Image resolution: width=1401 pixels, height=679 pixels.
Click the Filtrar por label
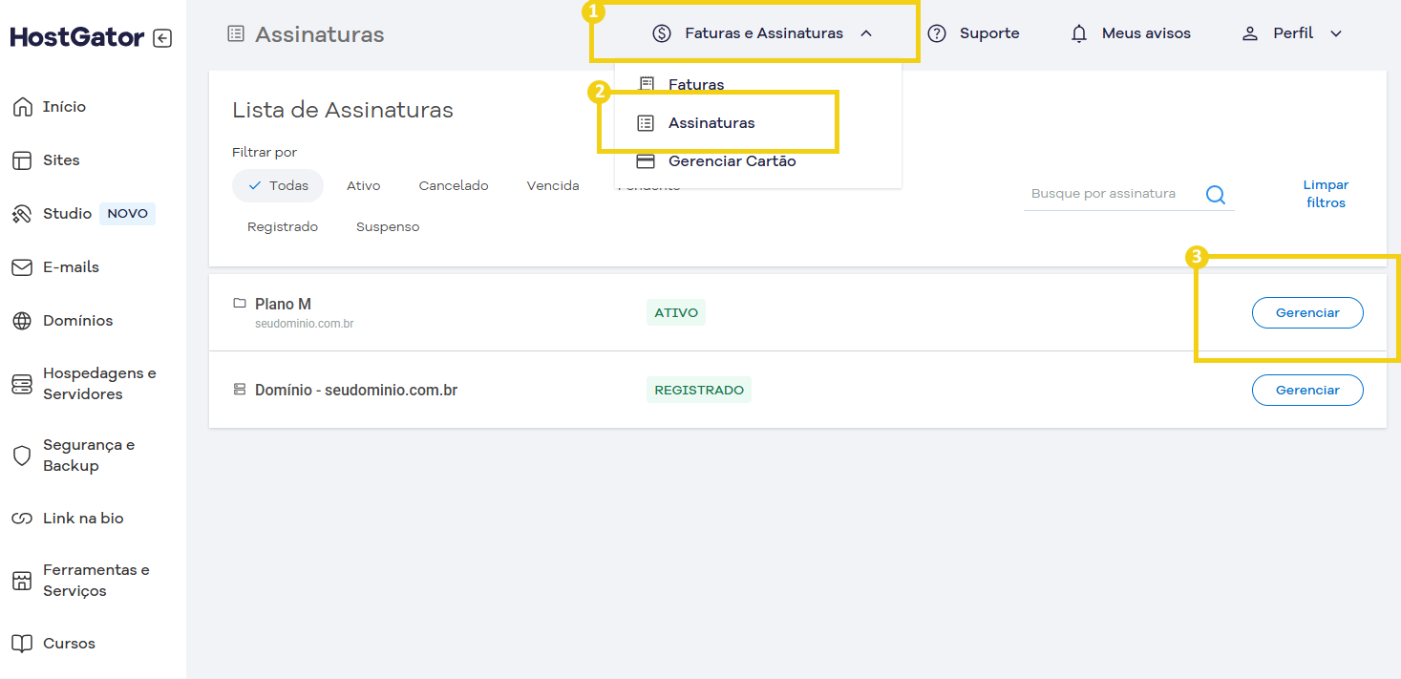tap(265, 153)
